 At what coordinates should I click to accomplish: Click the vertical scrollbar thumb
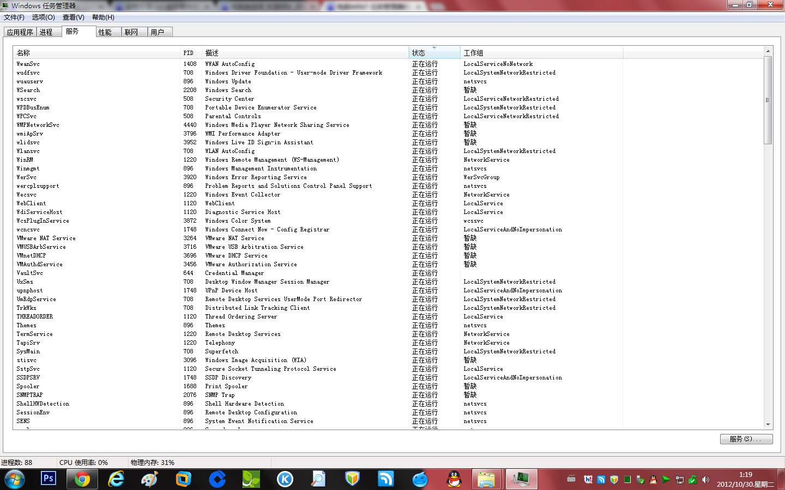tap(768, 100)
